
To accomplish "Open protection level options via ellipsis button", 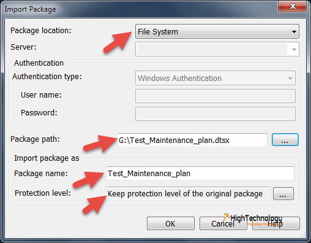I will [283, 193].
